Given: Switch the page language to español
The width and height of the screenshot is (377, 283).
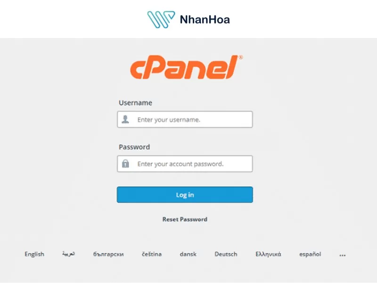Looking at the screenshot, I should pos(310,254).
